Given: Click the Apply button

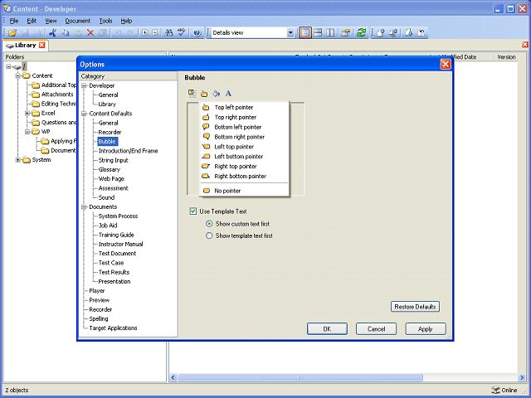Looking at the screenshot, I should (x=426, y=328).
